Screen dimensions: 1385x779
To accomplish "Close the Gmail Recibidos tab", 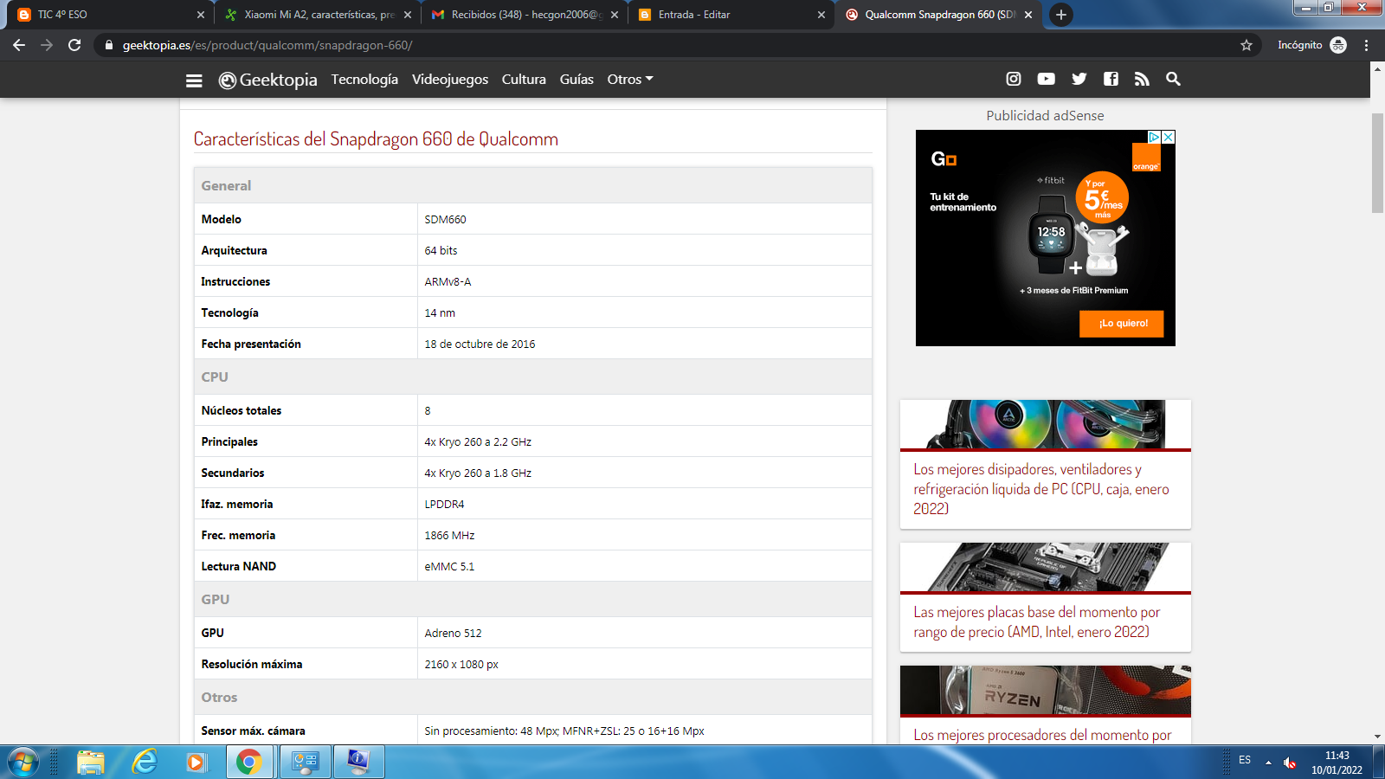I will [615, 15].
